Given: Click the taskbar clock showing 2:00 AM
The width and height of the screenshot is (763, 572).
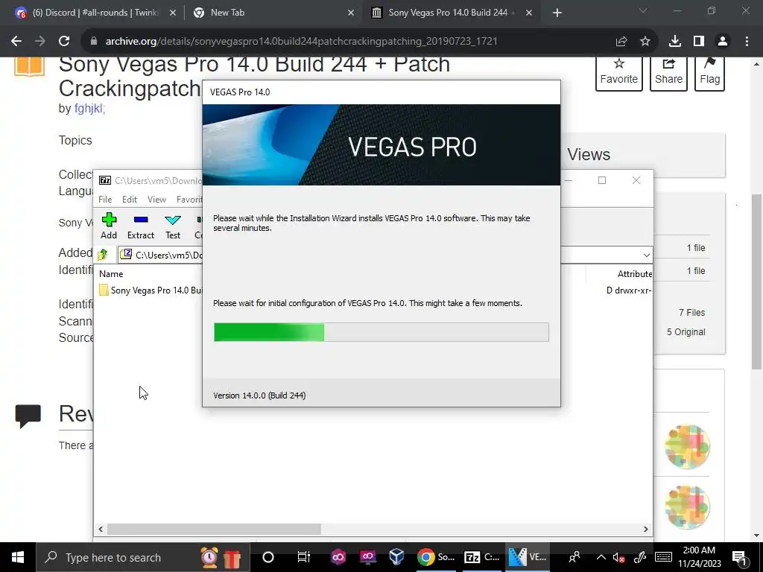Looking at the screenshot, I should pyautogui.click(x=699, y=557).
